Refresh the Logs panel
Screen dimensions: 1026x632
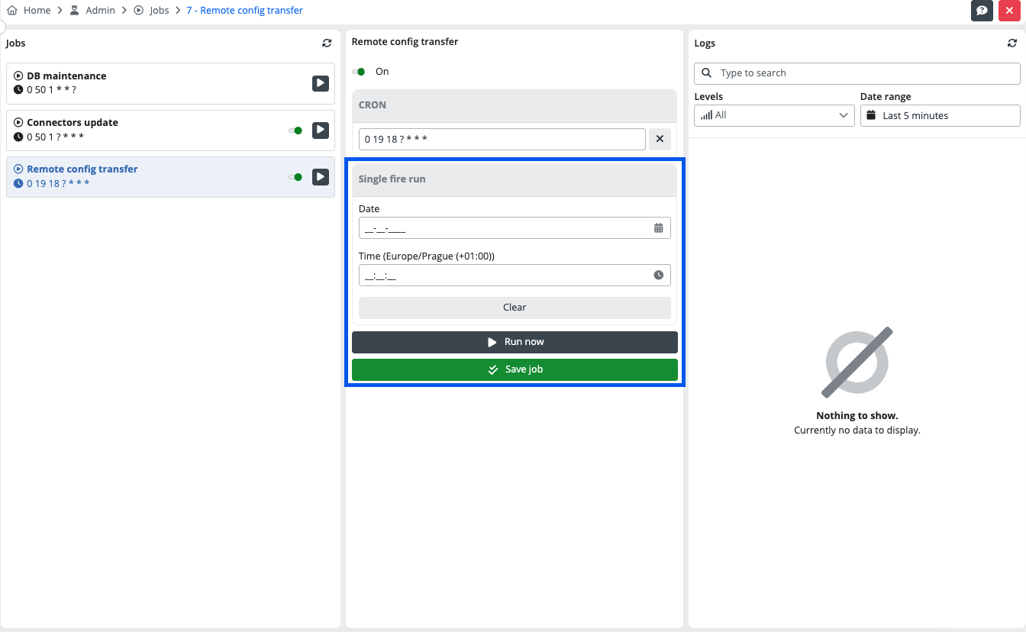[1012, 44]
